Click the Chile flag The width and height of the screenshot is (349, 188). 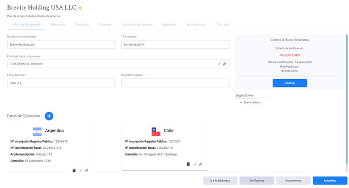point(156,132)
